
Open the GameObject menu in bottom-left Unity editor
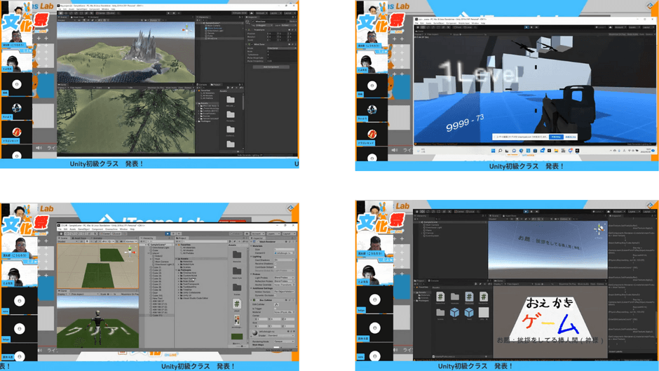pos(83,229)
